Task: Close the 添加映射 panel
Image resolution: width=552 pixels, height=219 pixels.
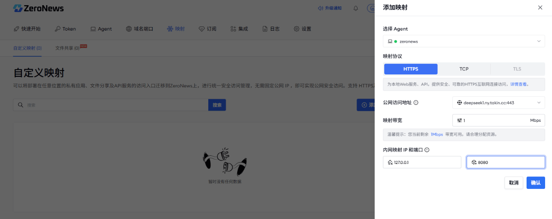Action: pos(540,8)
